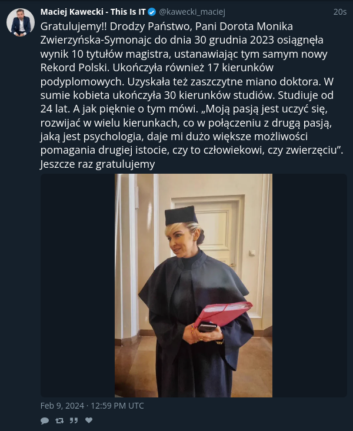This screenshot has height=431, width=353.
Task: Open the @kawecki_maciej handle link
Action: [192, 12]
